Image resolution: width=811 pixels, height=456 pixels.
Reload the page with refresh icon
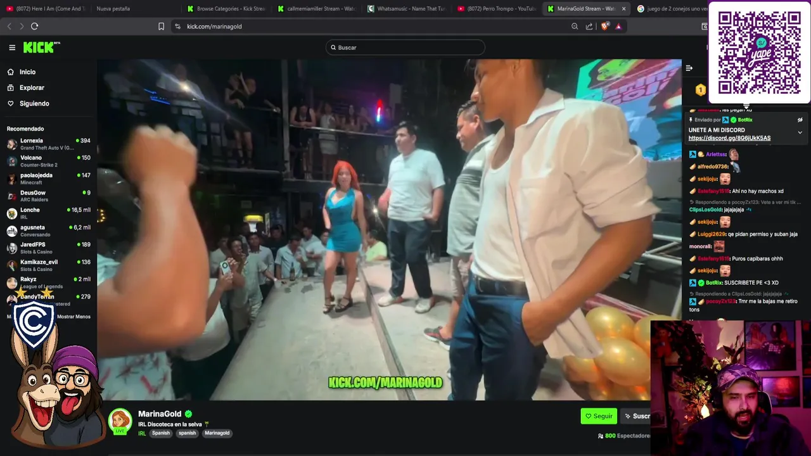tap(34, 26)
